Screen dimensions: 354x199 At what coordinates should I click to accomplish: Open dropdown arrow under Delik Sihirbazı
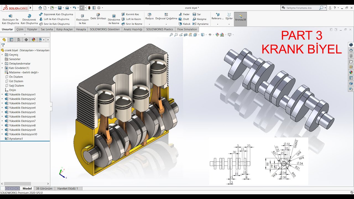tap(98, 24)
